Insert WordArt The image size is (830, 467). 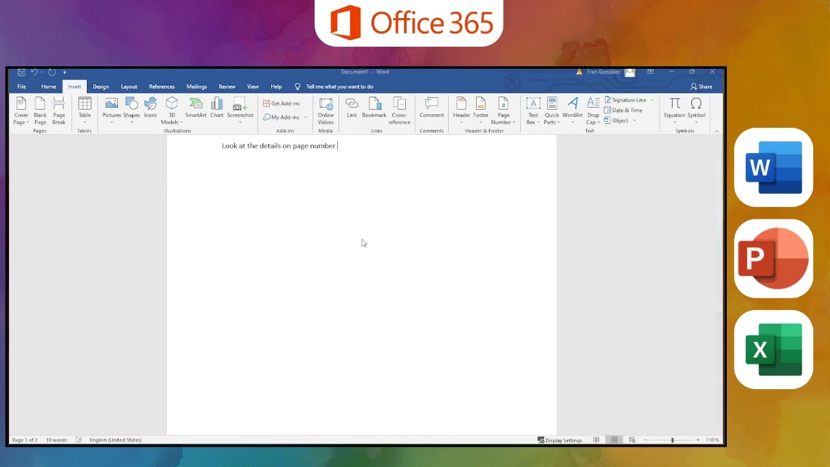(x=573, y=111)
